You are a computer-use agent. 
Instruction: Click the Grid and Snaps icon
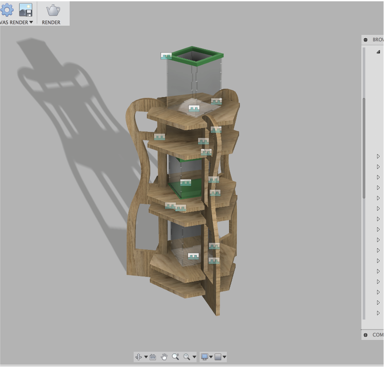(x=219, y=357)
